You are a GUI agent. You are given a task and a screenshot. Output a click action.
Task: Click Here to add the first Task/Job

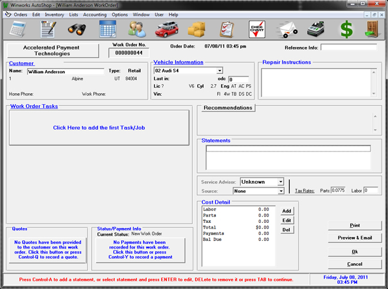click(99, 128)
